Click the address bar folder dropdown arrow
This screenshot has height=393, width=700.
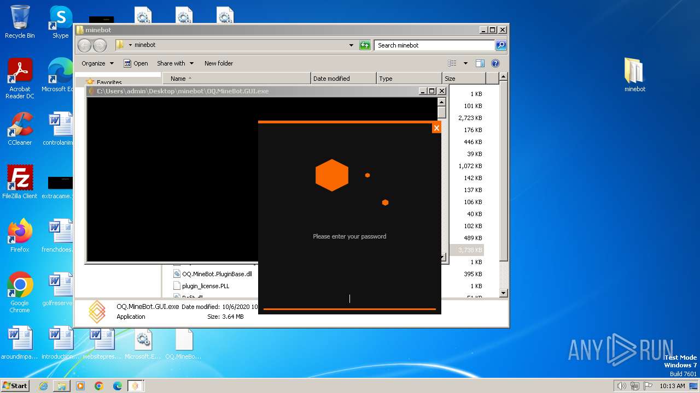(x=130, y=45)
